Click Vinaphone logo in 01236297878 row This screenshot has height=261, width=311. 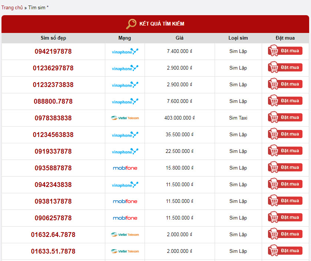[x=125, y=68]
